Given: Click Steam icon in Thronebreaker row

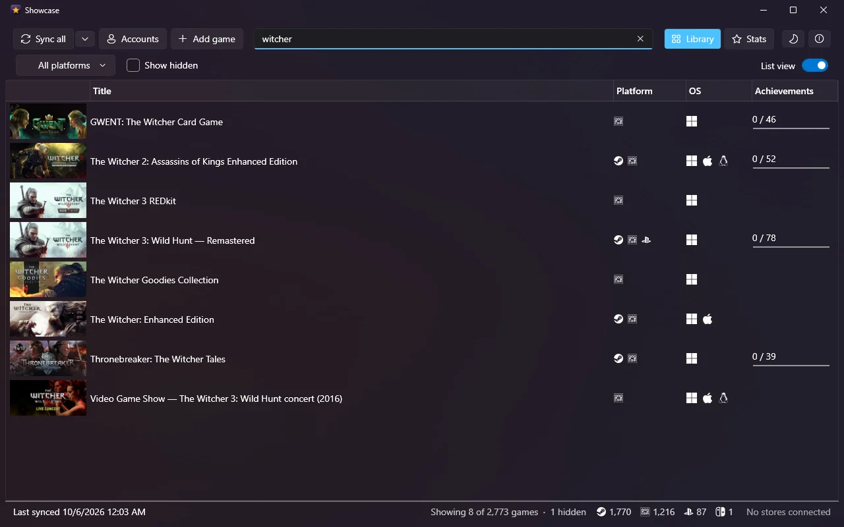Looking at the screenshot, I should 618,358.
